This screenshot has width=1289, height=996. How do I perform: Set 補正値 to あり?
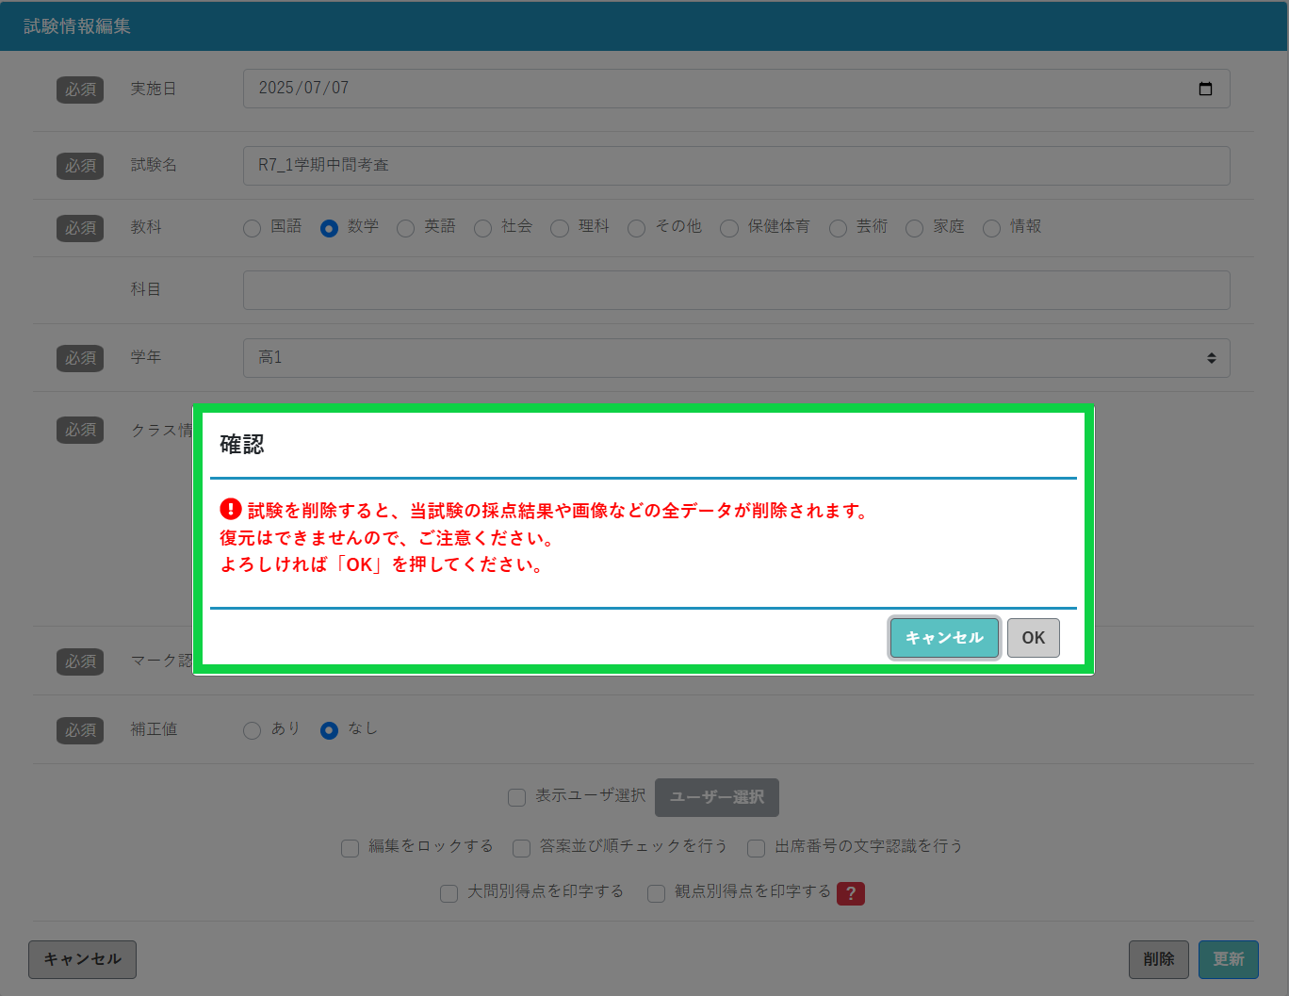(252, 730)
